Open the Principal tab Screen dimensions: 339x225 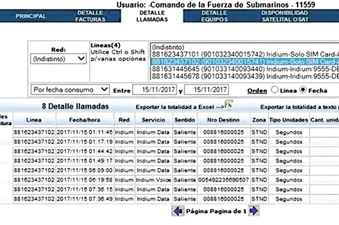click(31, 16)
